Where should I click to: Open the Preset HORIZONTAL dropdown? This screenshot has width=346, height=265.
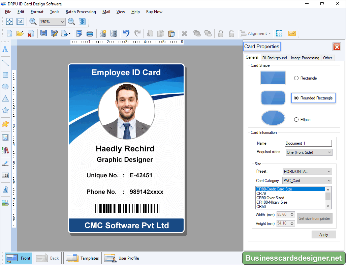tap(307, 171)
